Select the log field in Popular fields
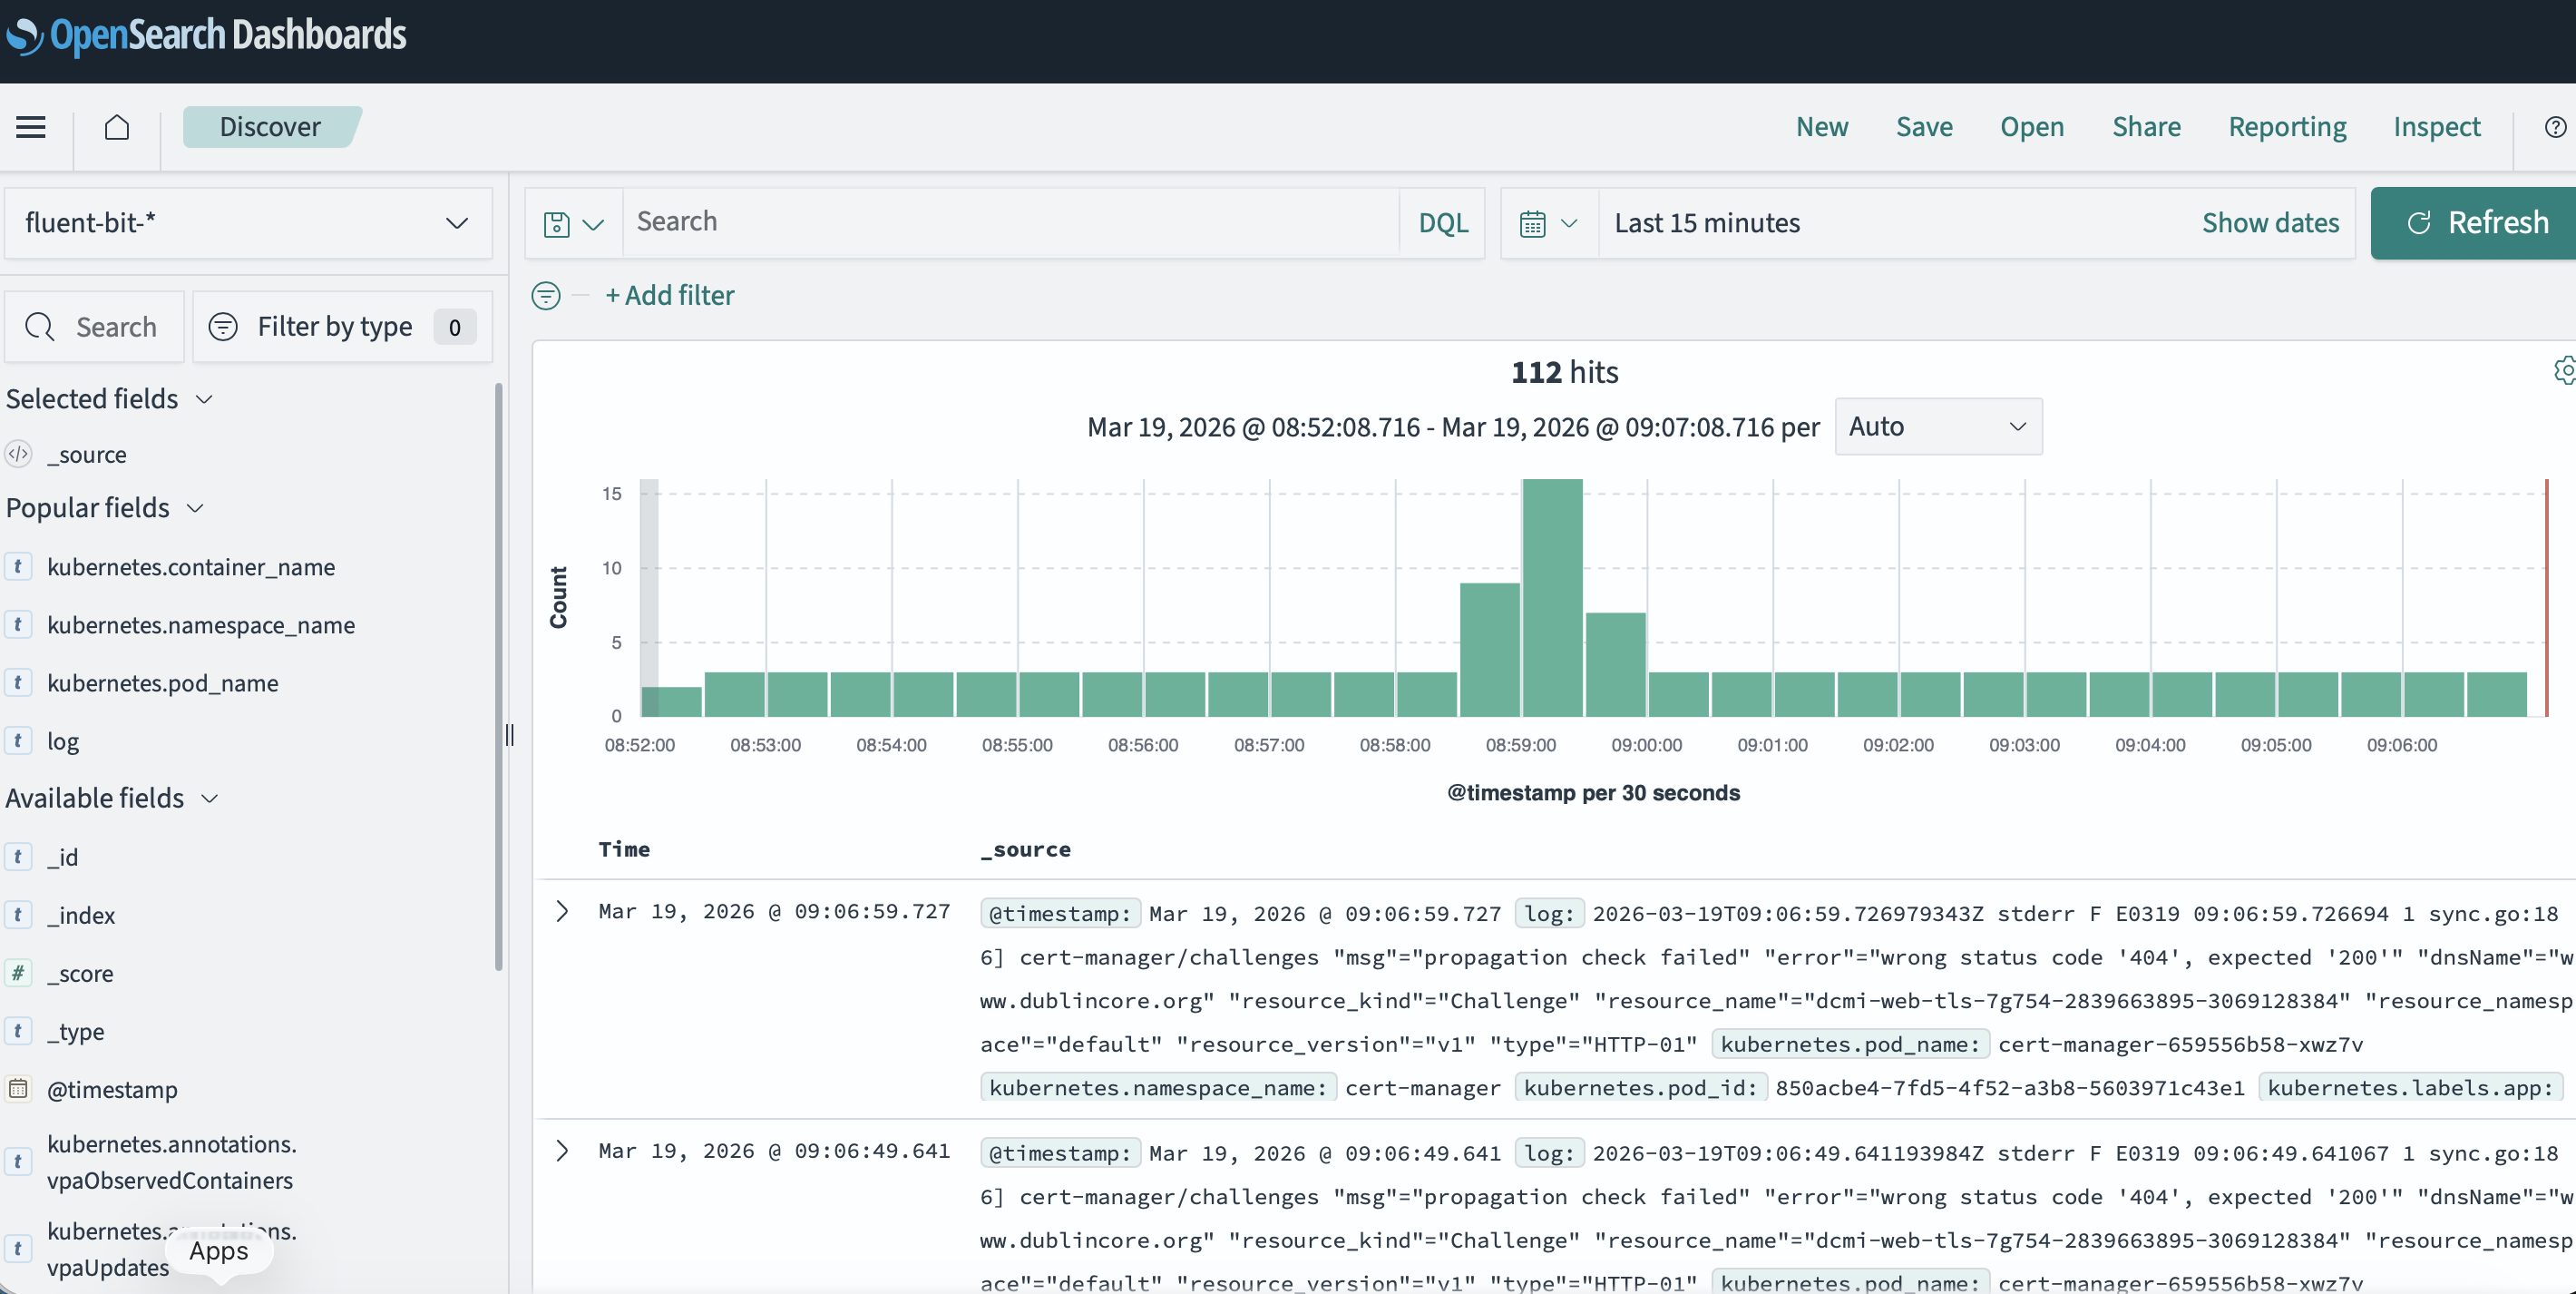 point(63,740)
